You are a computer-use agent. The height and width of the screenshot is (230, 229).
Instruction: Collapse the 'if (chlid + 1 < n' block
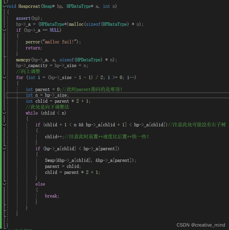(4, 125)
